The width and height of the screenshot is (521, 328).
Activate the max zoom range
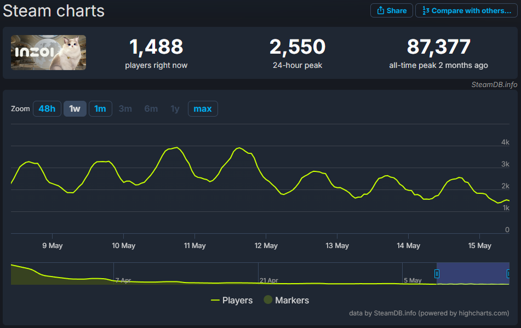pyautogui.click(x=203, y=108)
